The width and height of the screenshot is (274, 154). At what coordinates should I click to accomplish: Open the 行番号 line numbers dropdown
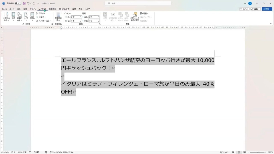pyautogui.click(x=41, y=17)
